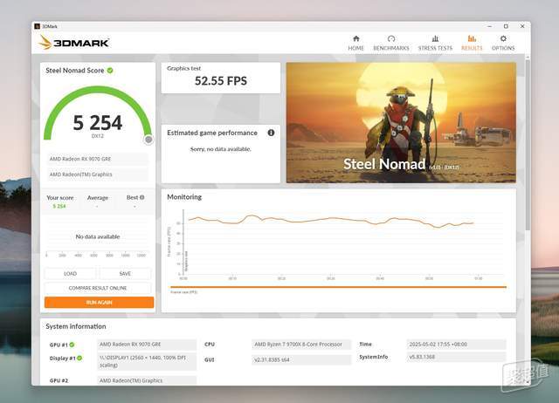559x403 pixels.
Task: Click the orange timeline bar under the monitoring chart
Action: click(338, 287)
